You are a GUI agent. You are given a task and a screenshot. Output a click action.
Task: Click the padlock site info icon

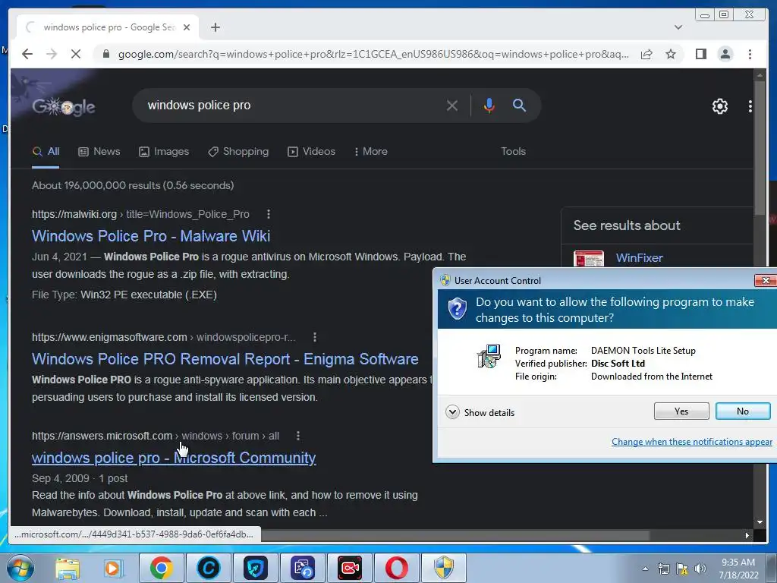point(106,54)
